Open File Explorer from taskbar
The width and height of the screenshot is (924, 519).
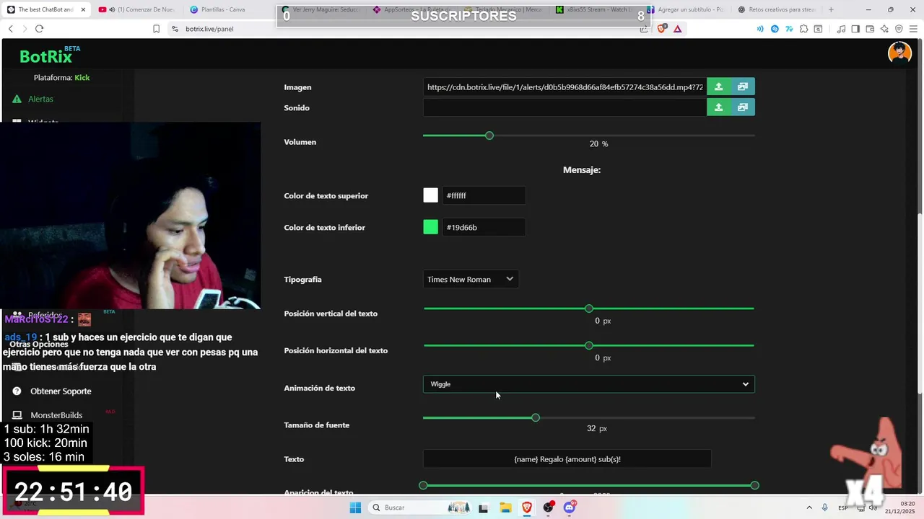pos(505,507)
